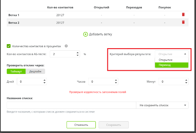The height and width of the screenshot is (133, 196).
Task: Click the Название списка text field
Action: (71, 105)
